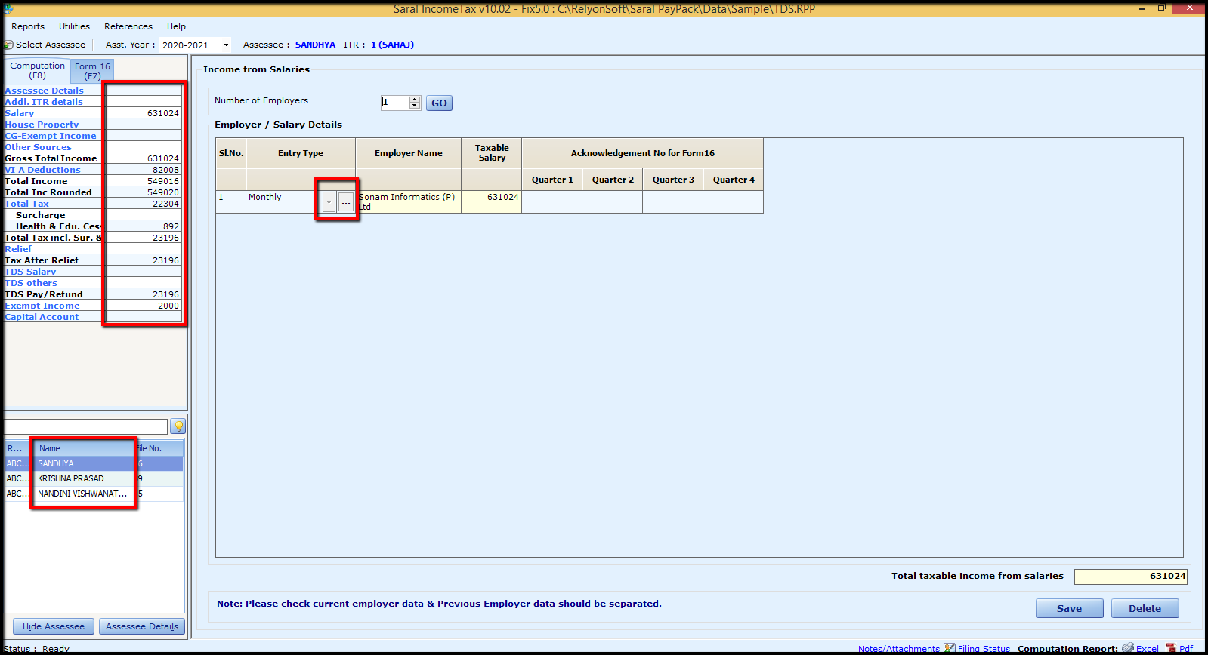Expand the Monthly entry type dropdown
Viewport: 1208px width, 655px height.
point(329,202)
